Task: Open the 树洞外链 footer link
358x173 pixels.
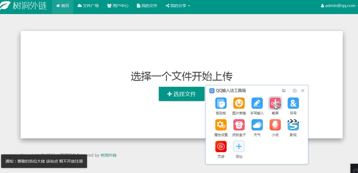Action: (109, 155)
